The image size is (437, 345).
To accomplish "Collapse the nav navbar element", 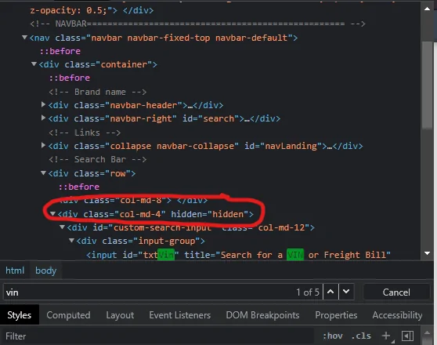I will coord(24,37).
